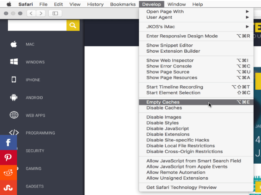Toggle Disable Local File Restrictions
Viewport: 261px width, 195px height.
[x=196, y=146]
